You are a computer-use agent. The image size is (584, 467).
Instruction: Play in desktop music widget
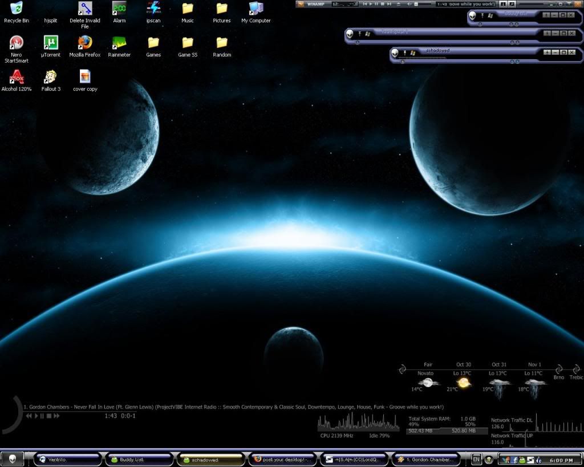click(36, 416)
